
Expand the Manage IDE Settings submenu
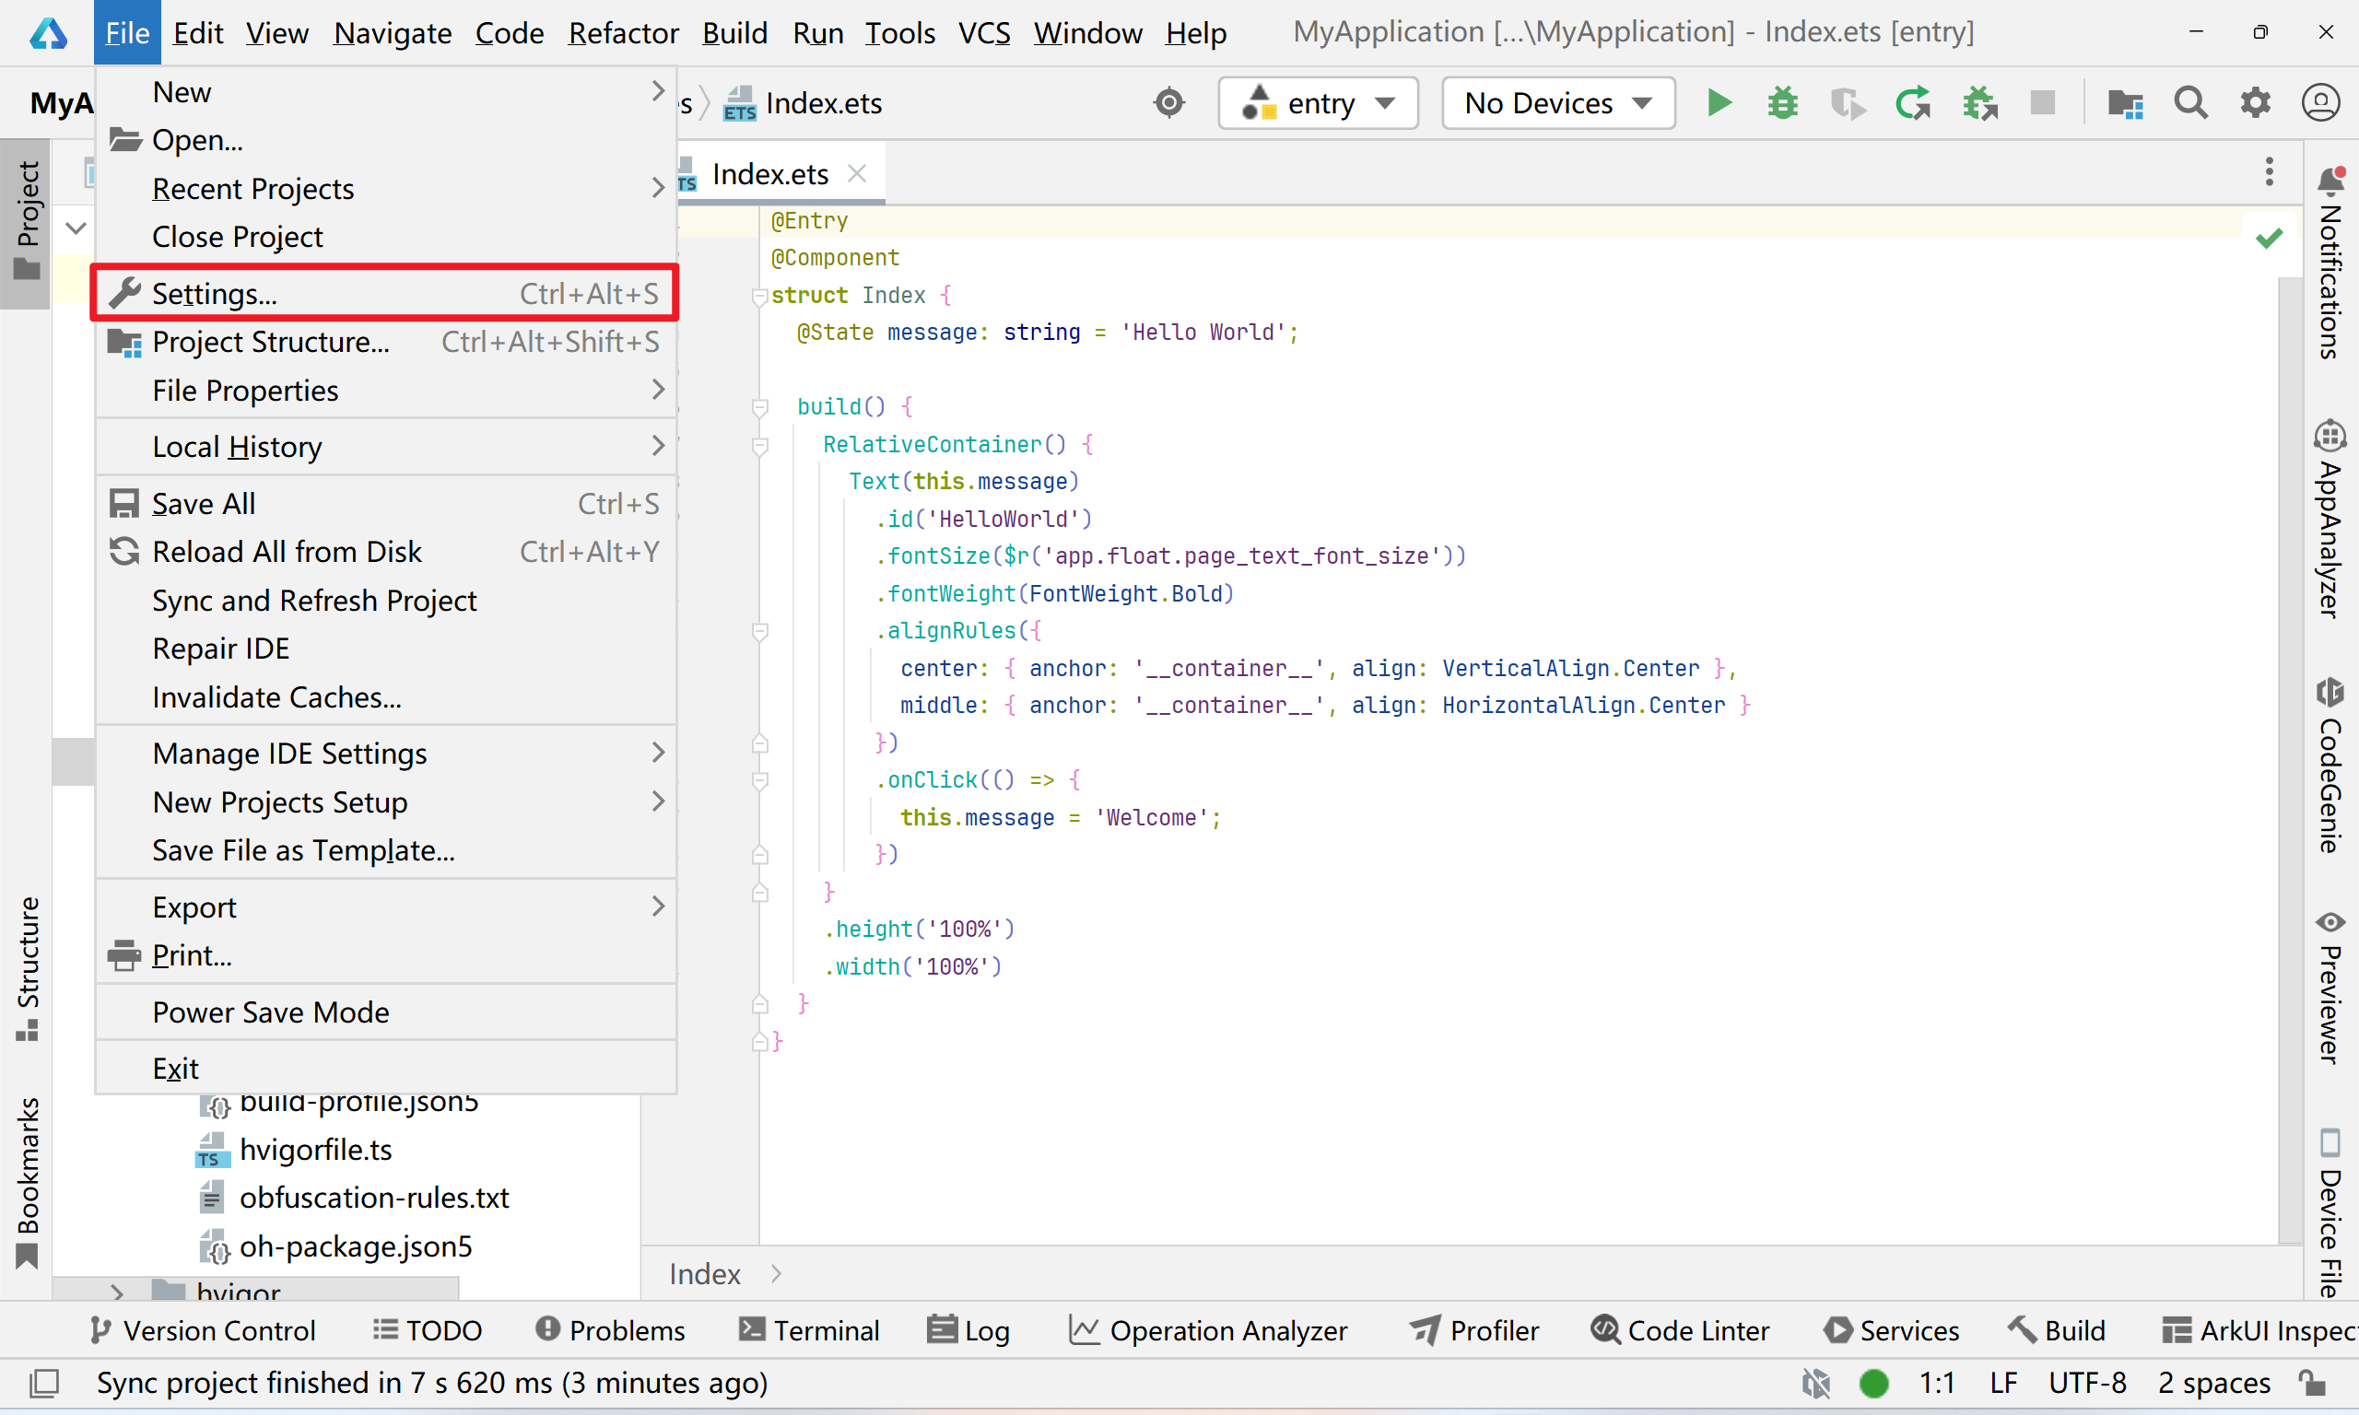(x=386, y=754)
